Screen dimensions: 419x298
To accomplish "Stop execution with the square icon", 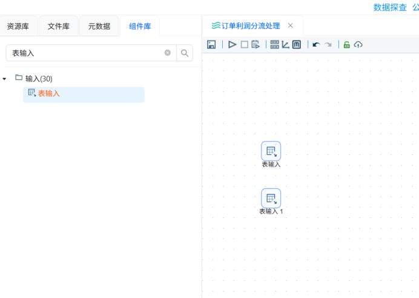I will [244, 44].
